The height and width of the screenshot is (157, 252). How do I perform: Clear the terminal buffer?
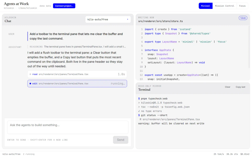(x=227, y=87)
